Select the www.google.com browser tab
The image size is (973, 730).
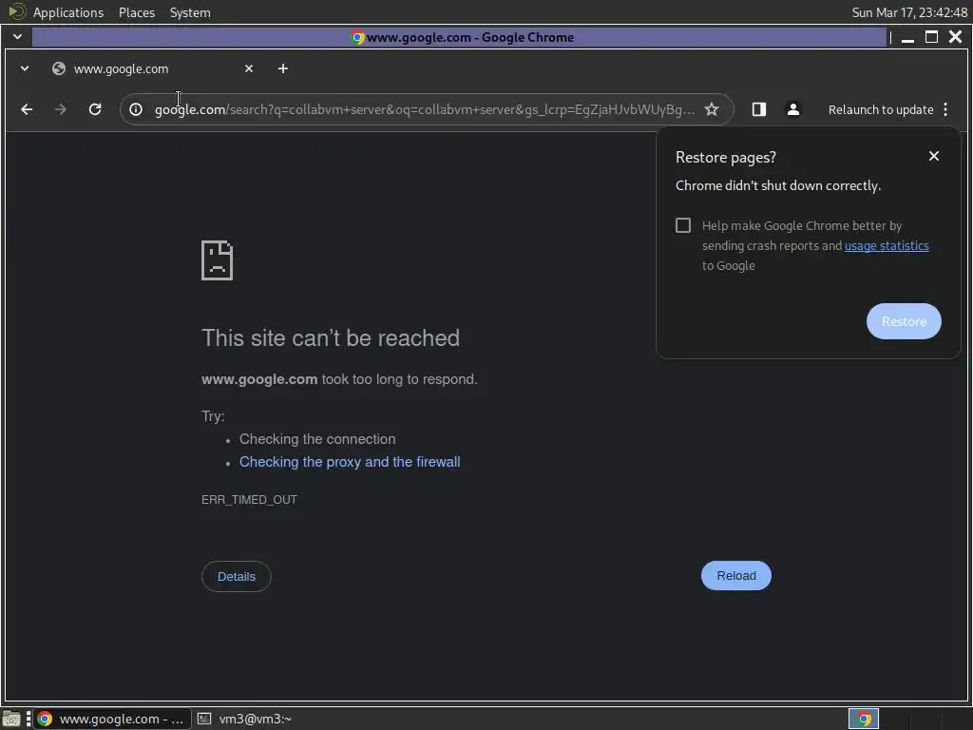153,68
